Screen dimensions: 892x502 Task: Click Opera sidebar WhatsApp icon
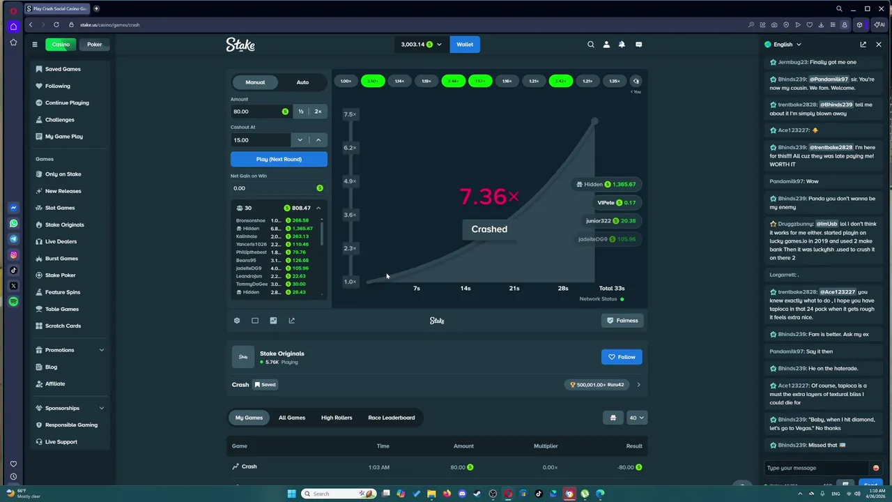[13, 224]
